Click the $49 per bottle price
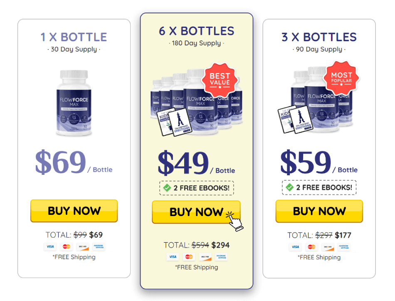The image size is (395, 301). coord(183,163)
